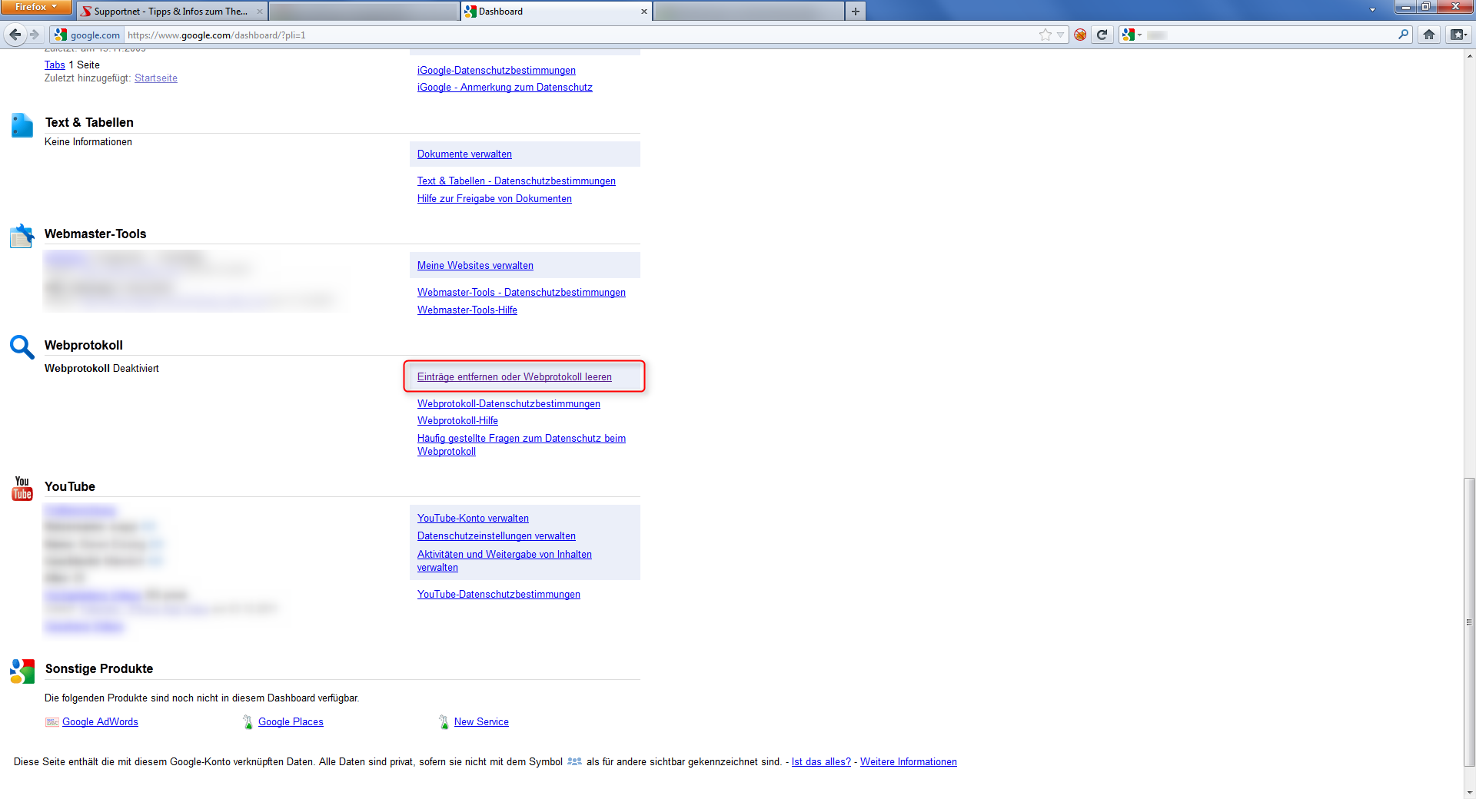Click the Weitere Informationen link
The width and height of the screenshot is (1476, 799).
pos(908,761)
